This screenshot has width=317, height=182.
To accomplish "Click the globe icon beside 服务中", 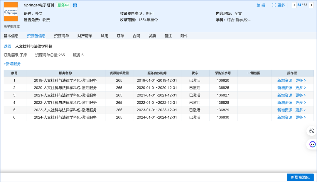I will 75,5.
